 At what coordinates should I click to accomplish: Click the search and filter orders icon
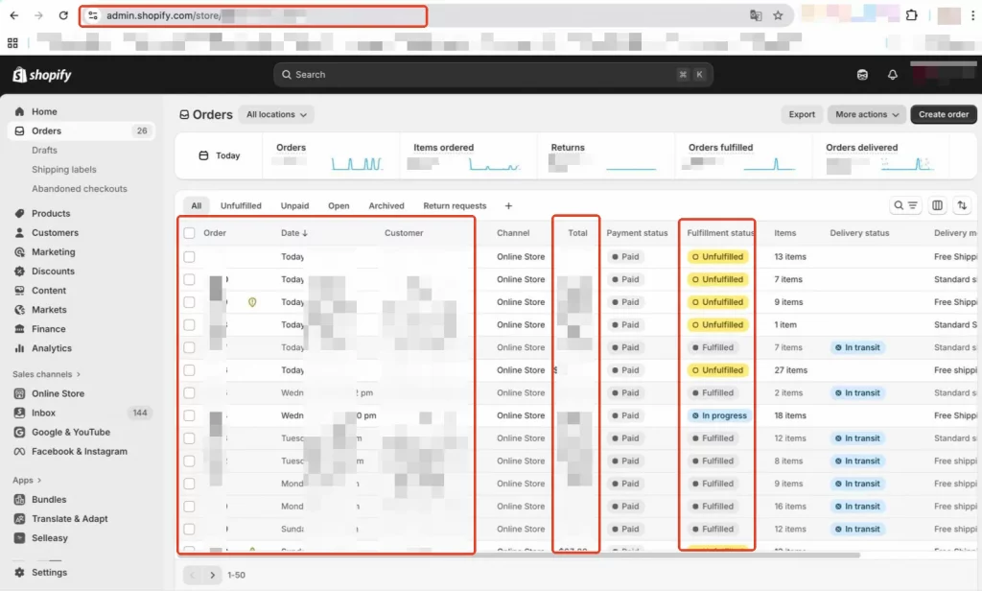(905, 205)
